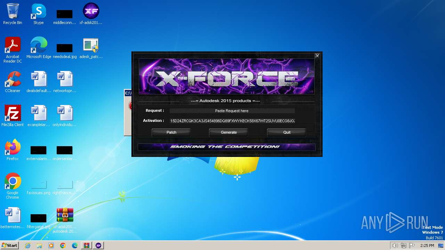Open the adesk_patc installer icon
The height and width of the screenshot is (250, 445).
(x=91, y=48)
